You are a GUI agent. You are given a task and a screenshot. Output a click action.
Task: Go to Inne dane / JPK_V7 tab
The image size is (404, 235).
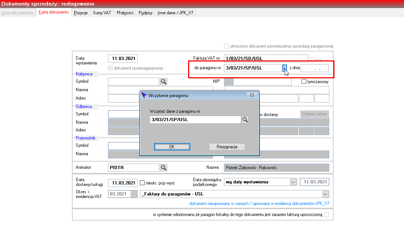click(175, 12)
